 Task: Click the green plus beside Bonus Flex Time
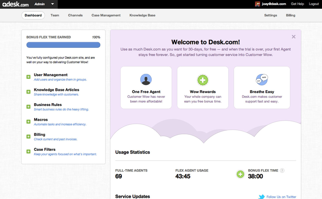click(240, 174)
